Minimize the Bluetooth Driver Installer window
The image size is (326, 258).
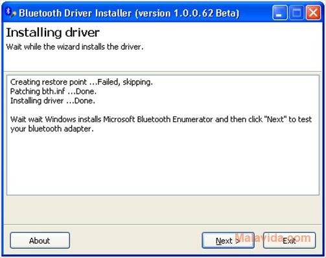point(280,13)
